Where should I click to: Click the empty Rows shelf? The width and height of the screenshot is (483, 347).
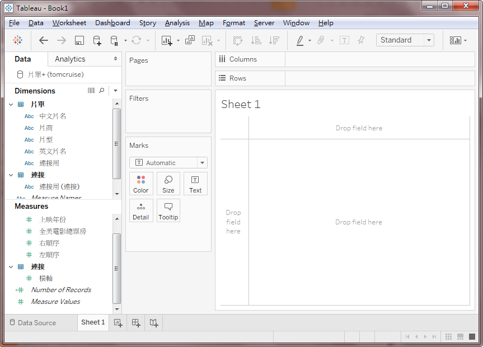(x=380, y=78)
